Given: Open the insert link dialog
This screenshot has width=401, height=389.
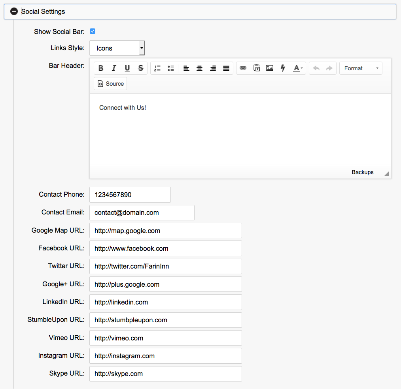Looking at the screenshot, I should click(x=243, y=68).
